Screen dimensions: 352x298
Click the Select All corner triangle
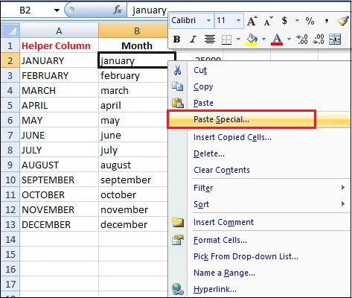(x=10, y=31)
